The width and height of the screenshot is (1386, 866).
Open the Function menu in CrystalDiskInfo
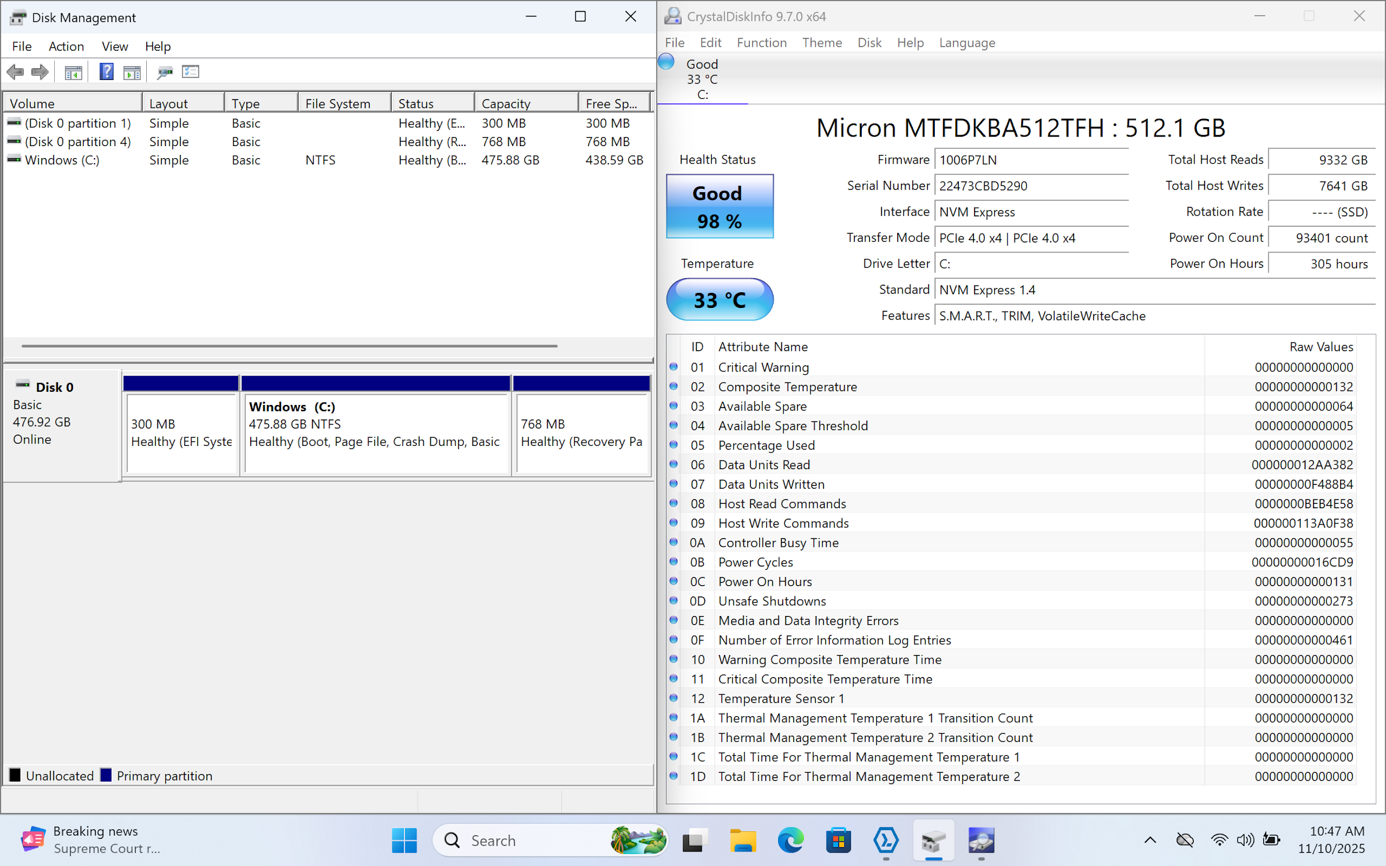pos(761,42)
